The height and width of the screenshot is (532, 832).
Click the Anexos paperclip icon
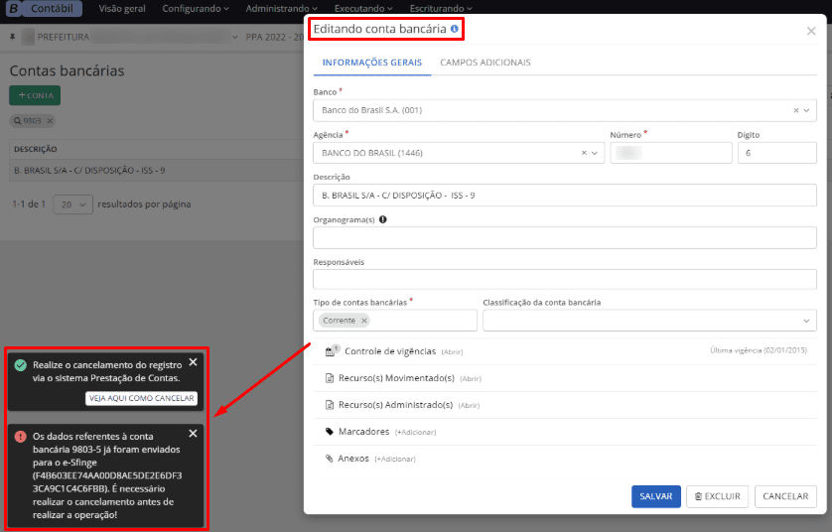click(330, 459)
